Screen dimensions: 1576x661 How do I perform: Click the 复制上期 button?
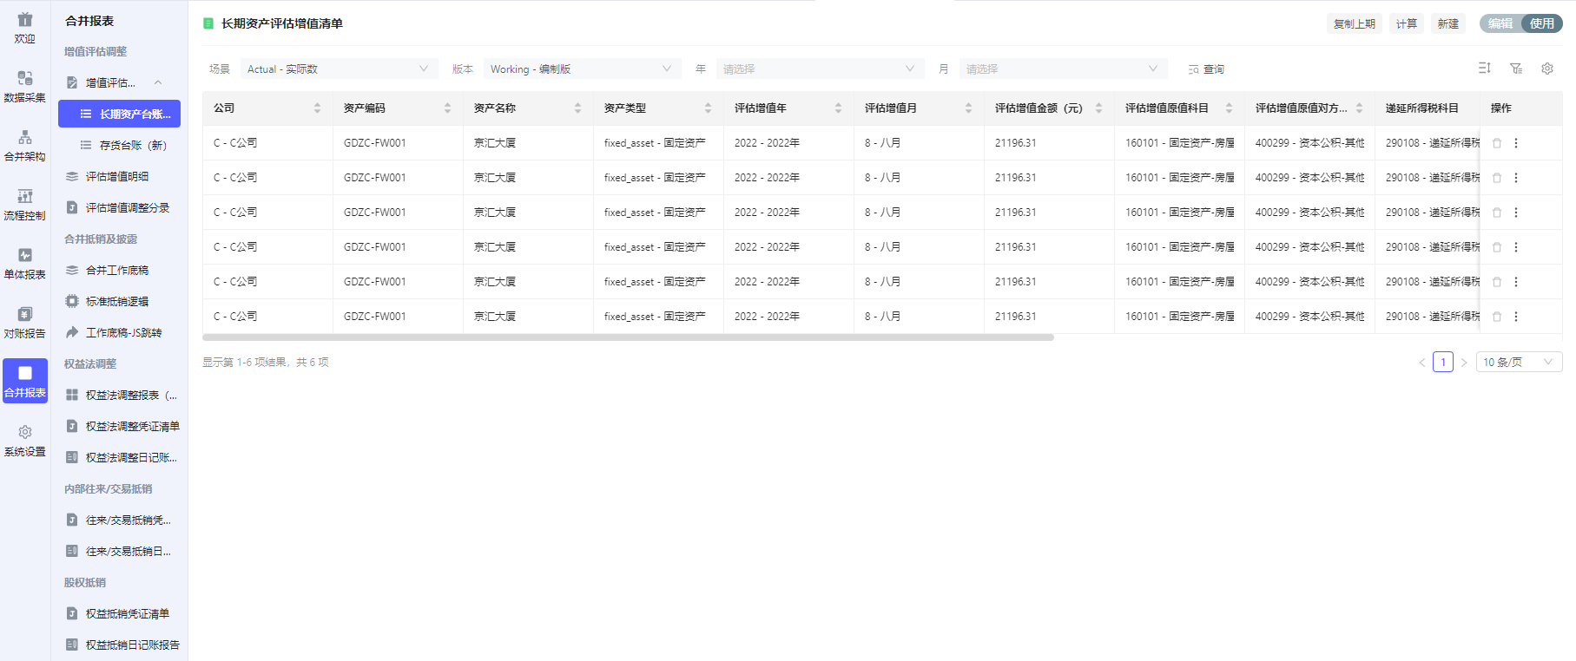click(1354, 23)
